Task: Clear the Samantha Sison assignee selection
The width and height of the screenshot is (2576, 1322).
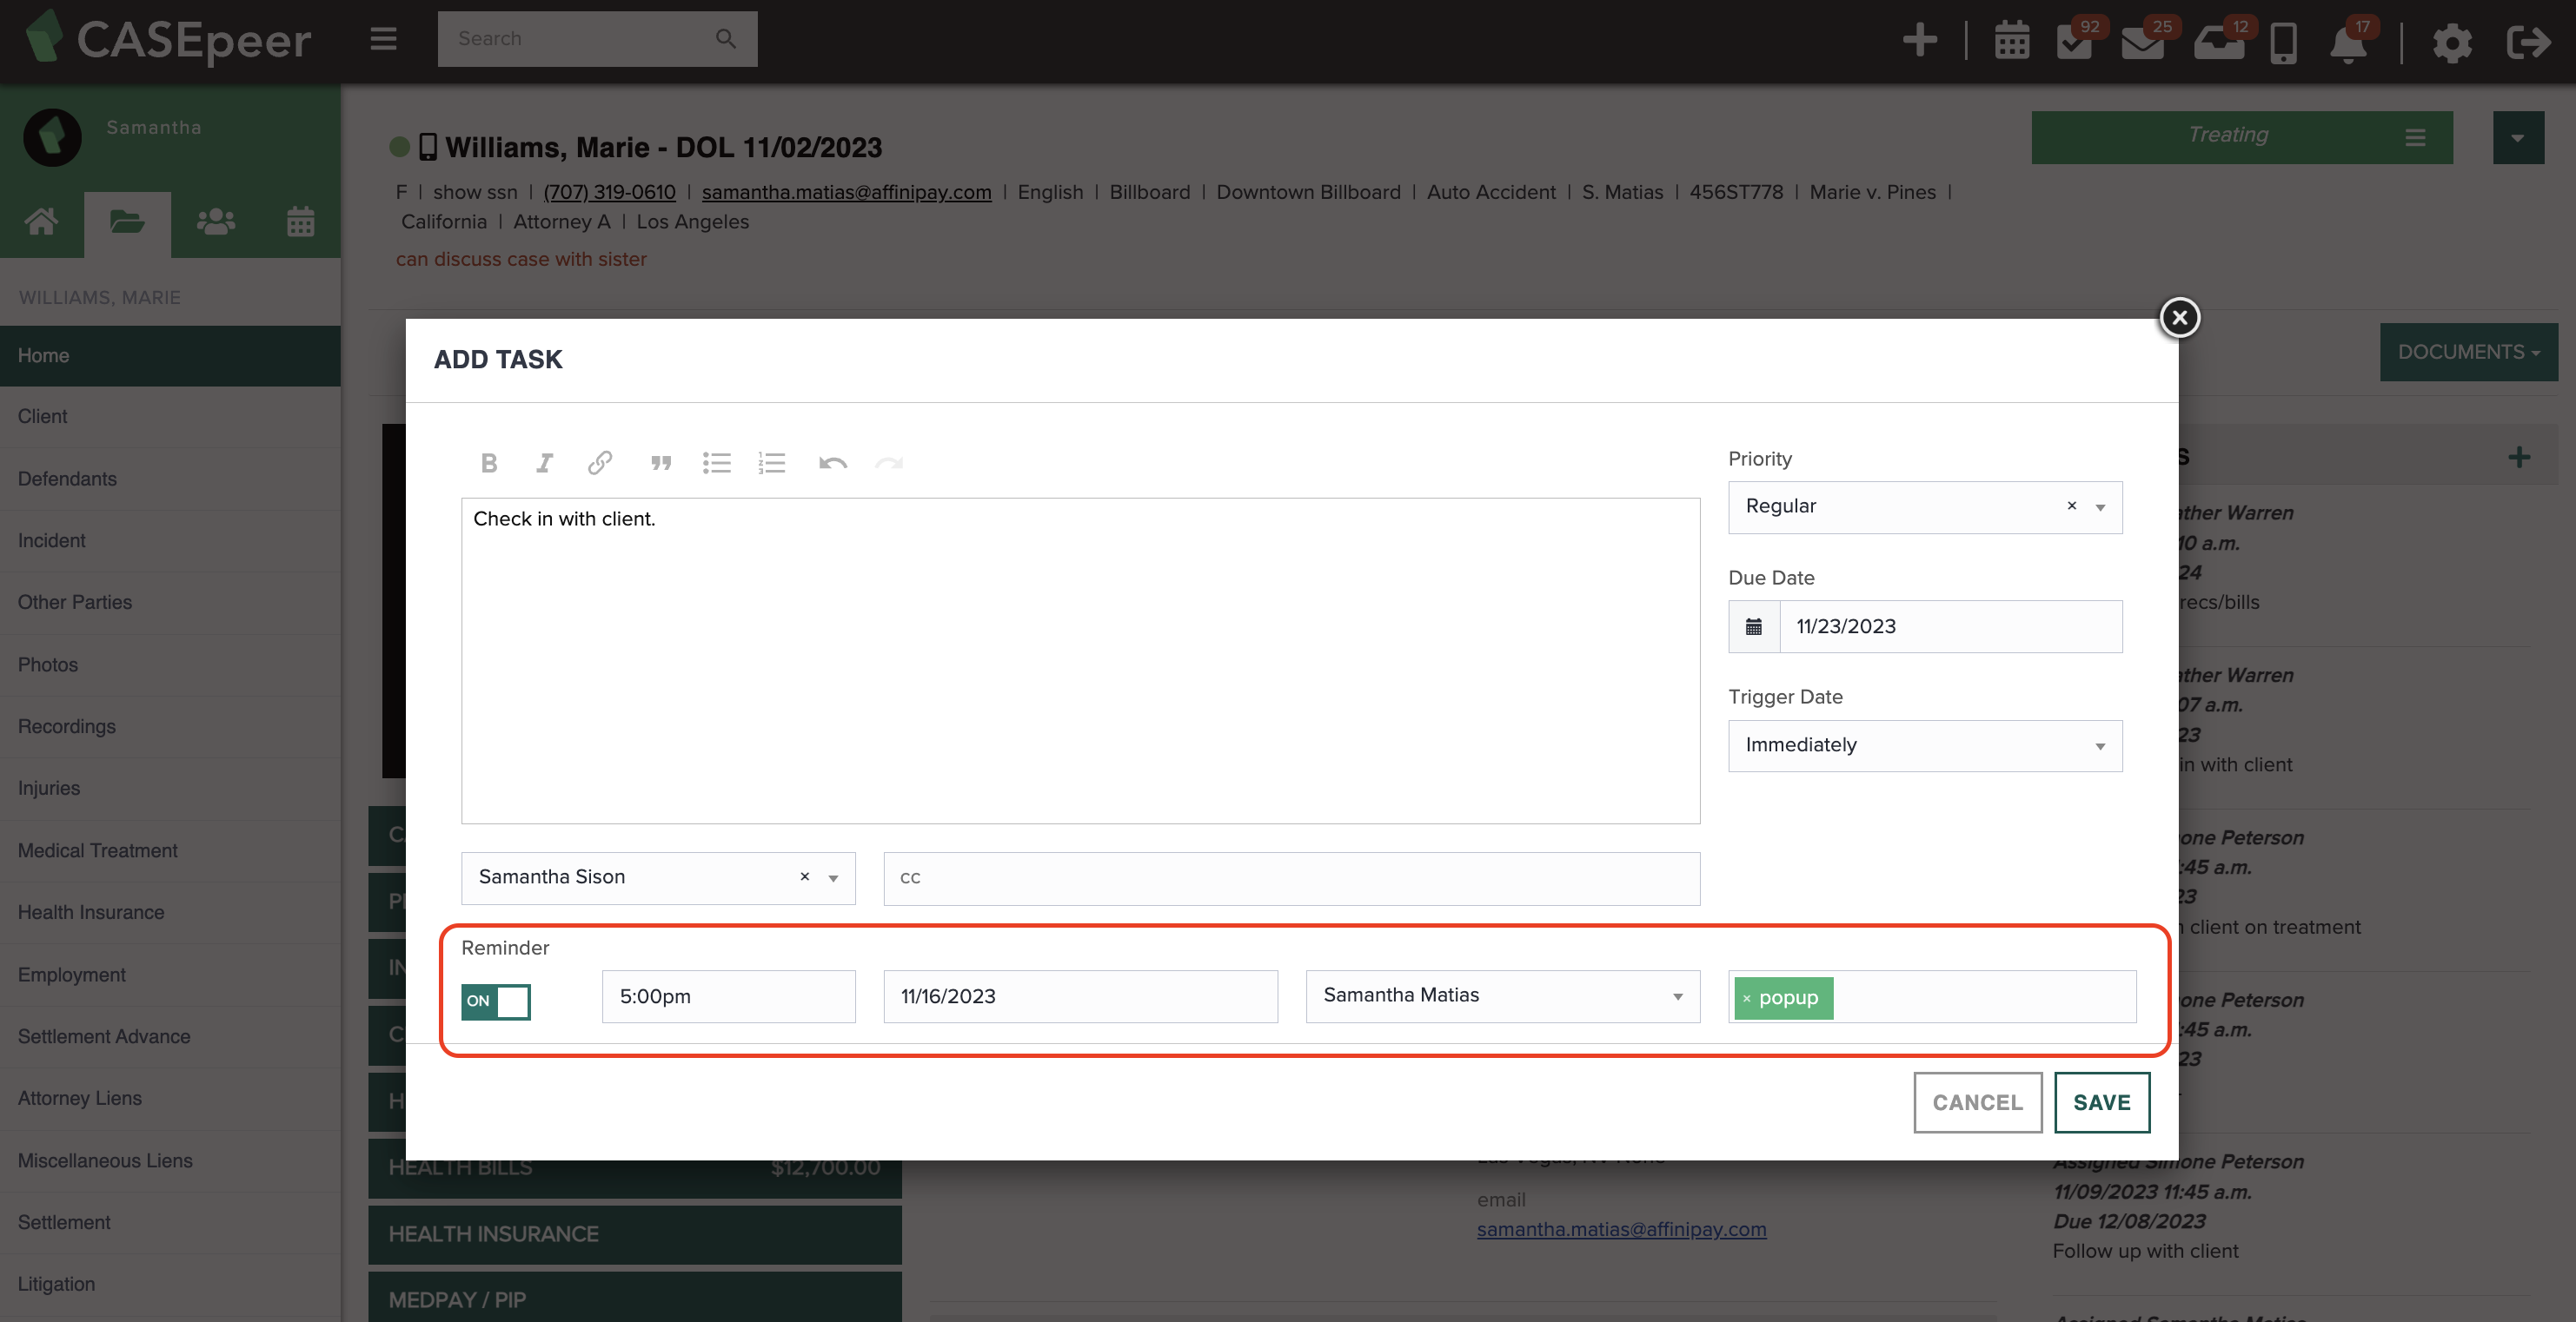Action: [x=804, y=876]
